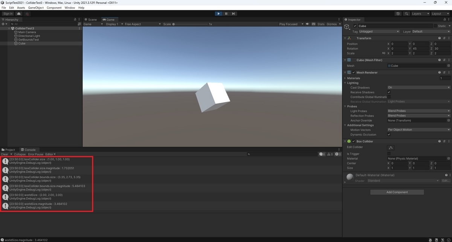Image resolution: width=452 pixels, height=242 pixels.
Task: Mute audio in the Game view toolbar
Action: (x=307, y=24)
